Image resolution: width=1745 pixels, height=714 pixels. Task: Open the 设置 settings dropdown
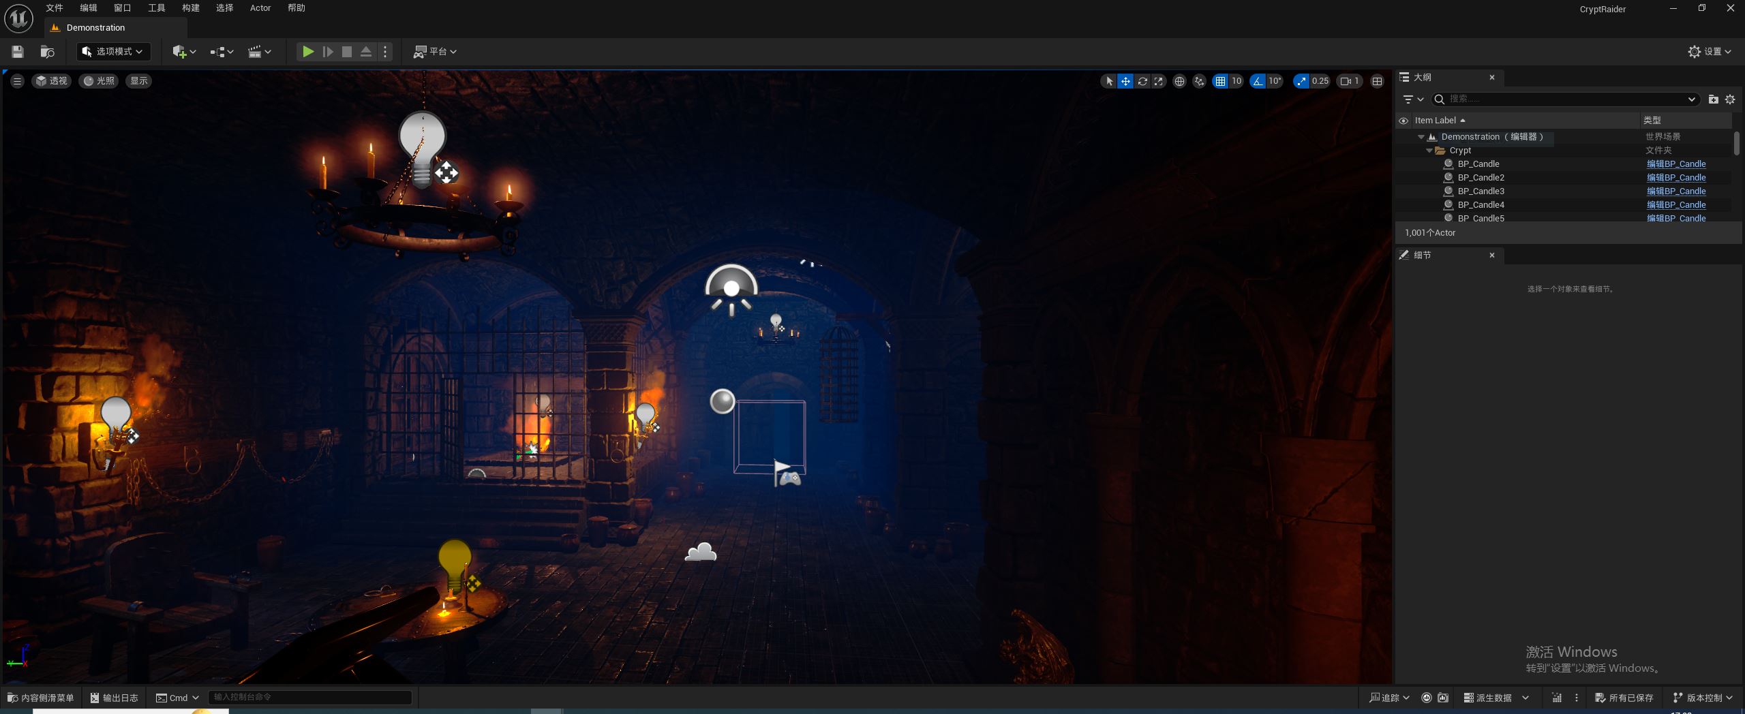coord(1710,52)
